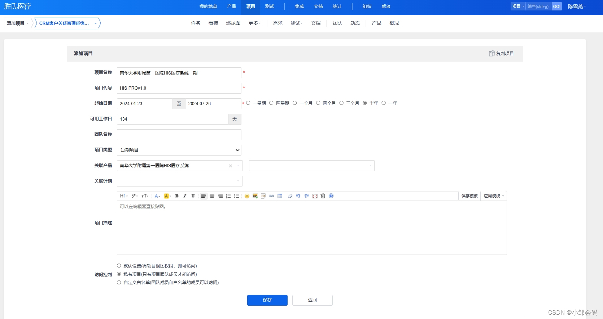The width and height of the screenshot is (603, 319).
Task: Select two weeks duration radio
Action: [271, 103]
